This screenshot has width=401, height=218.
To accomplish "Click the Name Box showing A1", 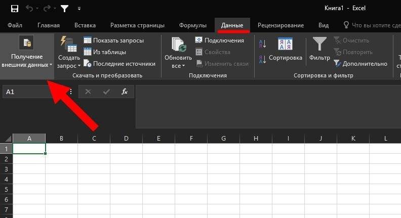I will [33, 92].
